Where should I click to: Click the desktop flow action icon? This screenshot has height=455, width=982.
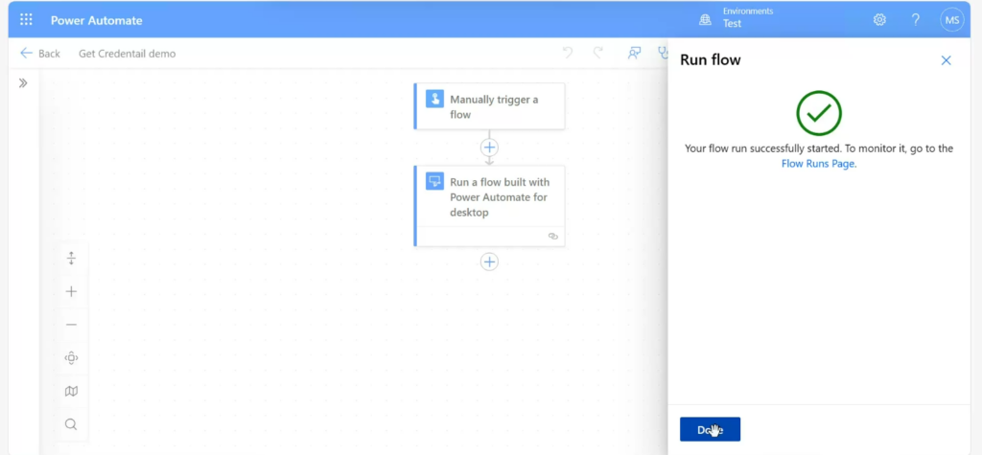click(x=434, y=181)
